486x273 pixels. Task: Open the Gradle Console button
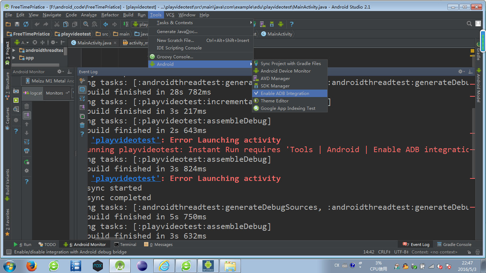pyautogui.click(x=454, y=245)
